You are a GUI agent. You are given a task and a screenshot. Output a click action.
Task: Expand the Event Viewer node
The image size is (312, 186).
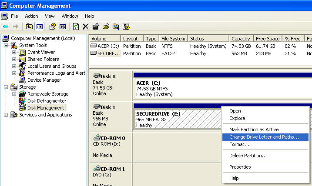tap(14, 53)
